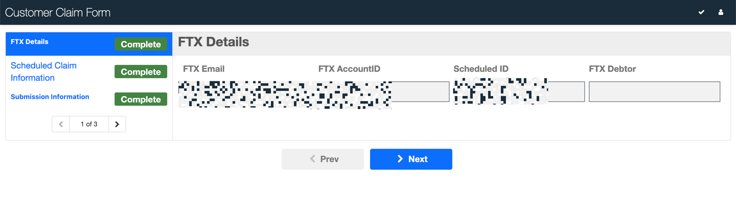Click the Customer Claim Form title

pos(58,13)
